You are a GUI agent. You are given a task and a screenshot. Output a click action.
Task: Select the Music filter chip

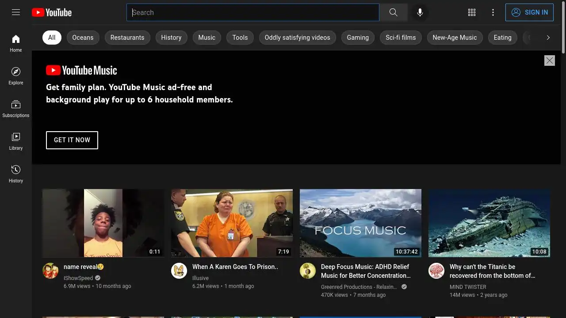tap(207, 38)
